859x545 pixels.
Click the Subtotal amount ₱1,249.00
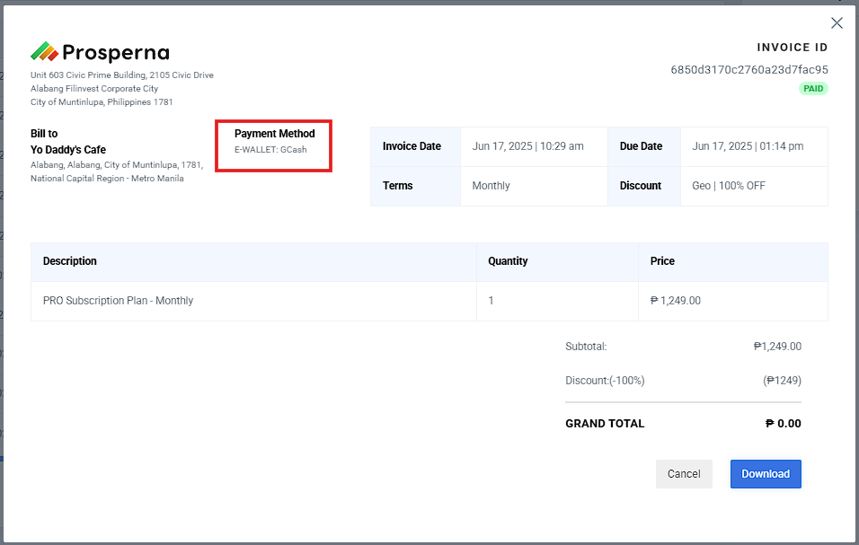click(x=777, y=347)
